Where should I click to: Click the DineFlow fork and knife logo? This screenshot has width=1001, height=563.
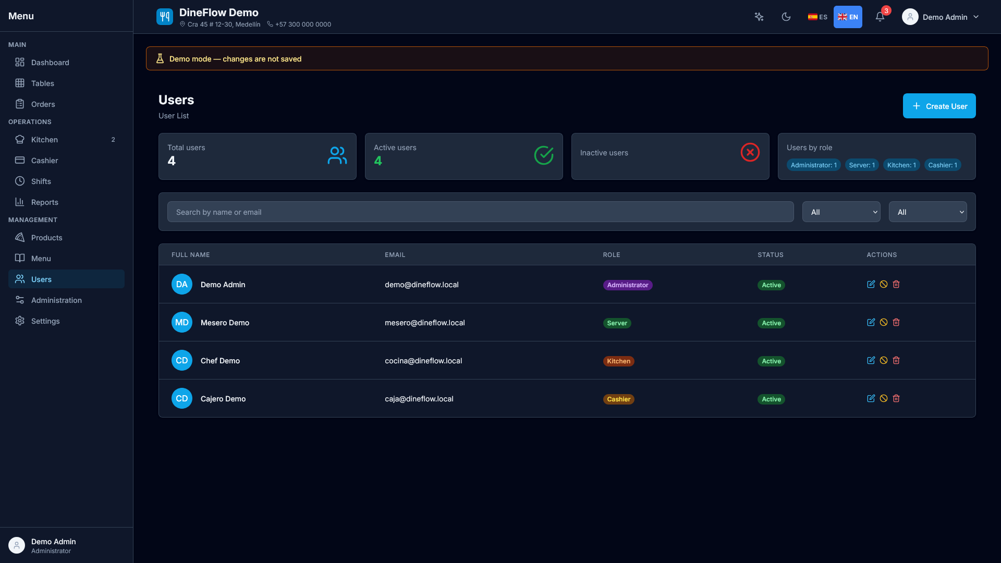165,17
